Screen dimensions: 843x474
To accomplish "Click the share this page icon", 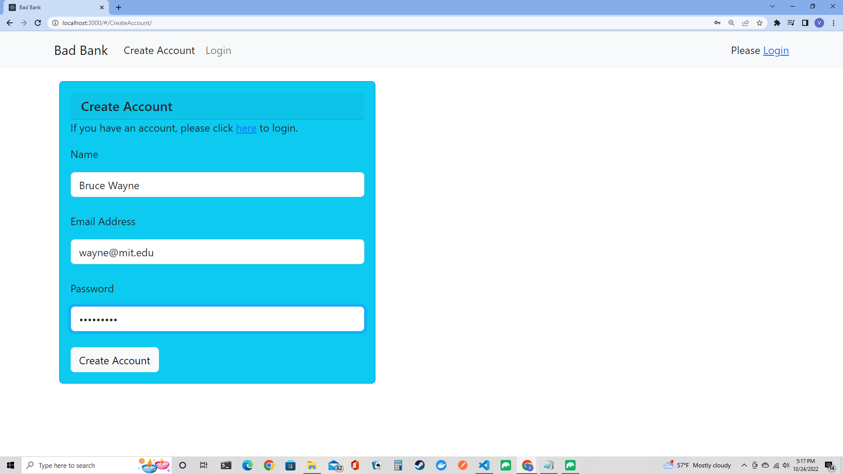I will (x=746, y=23).
